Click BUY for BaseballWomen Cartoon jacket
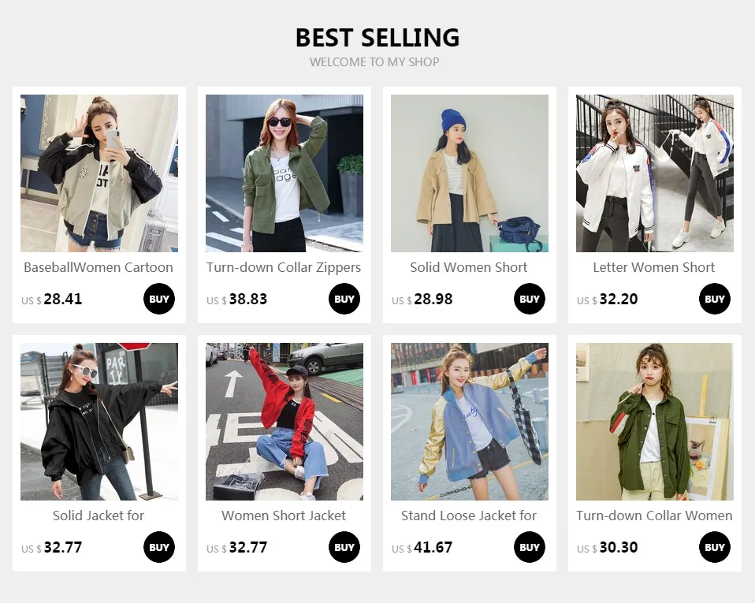Screen dimensions: 755x603 (x=159, y=299)
